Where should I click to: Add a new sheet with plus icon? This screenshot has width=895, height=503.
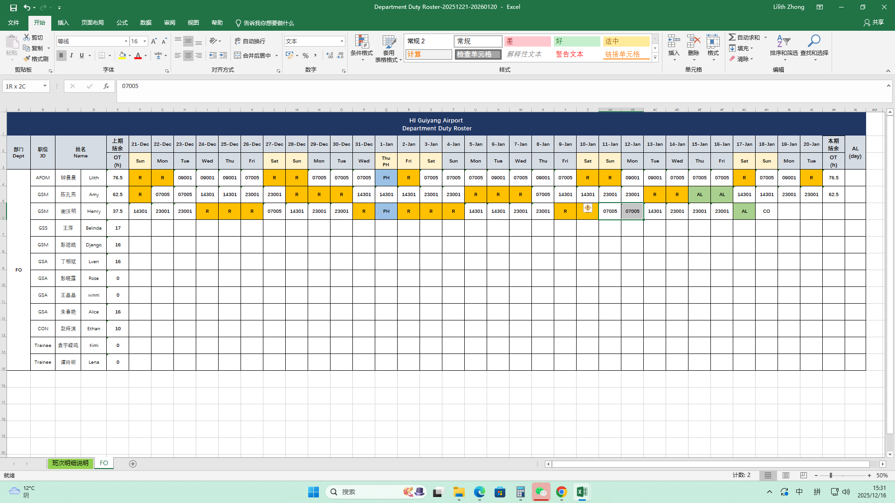click(133, 464)
